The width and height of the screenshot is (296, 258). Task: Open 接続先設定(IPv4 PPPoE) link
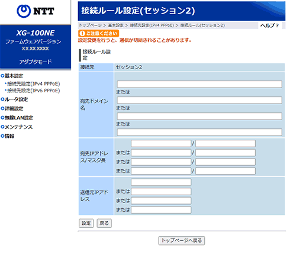(x=33, y=84)
